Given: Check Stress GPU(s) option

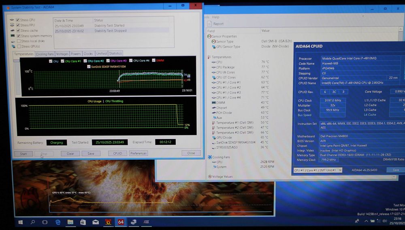Looking at the screenshot, I should point(19,47).
